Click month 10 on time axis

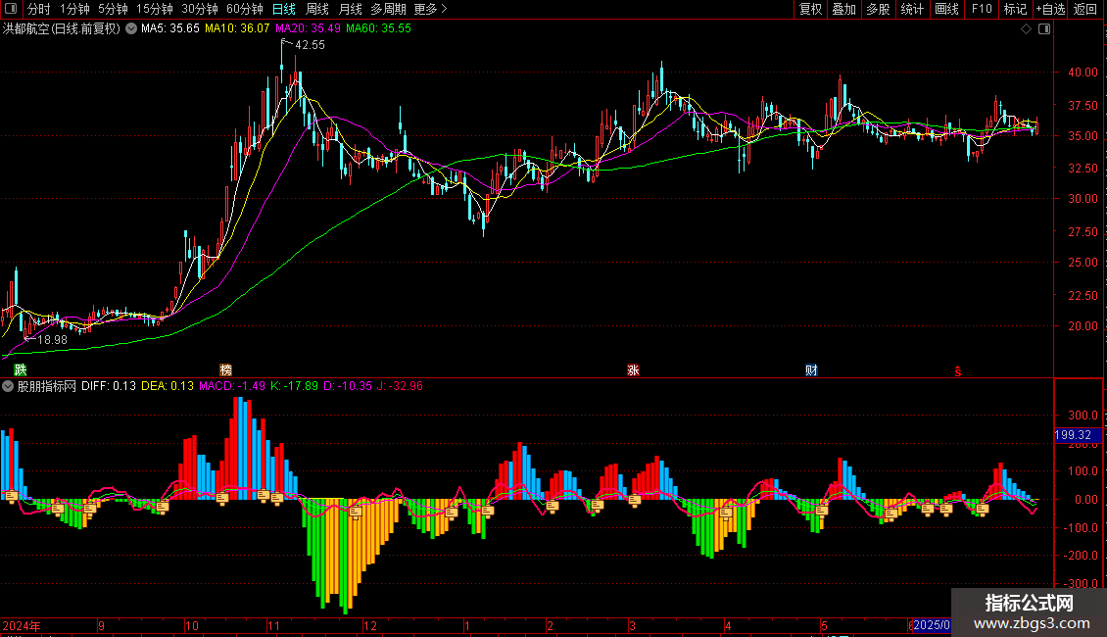192,625
